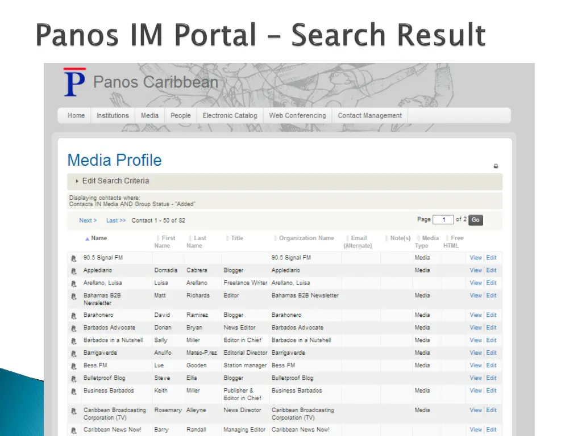Click the name 'Barbados Advocate' in Name column
The image size is (582, 436).
[x=109, y=328]
